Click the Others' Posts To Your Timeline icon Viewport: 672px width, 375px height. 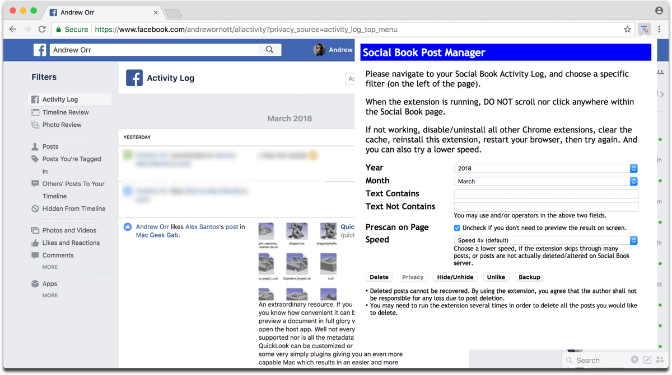click(35, 184)
